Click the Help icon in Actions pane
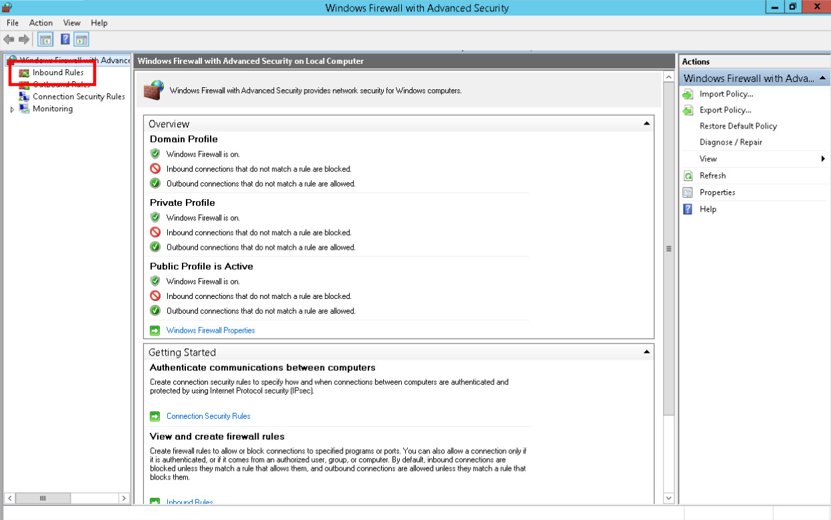The height and width of the screenshot is (520, 831). tap(688, 209)
